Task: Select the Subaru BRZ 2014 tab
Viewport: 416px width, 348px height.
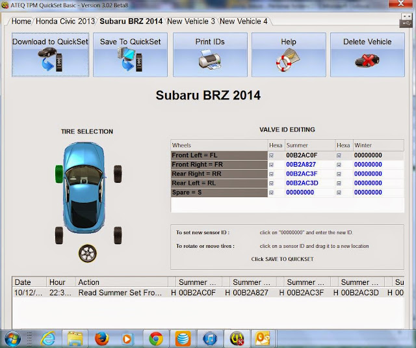Action: [x=131, y=21]
